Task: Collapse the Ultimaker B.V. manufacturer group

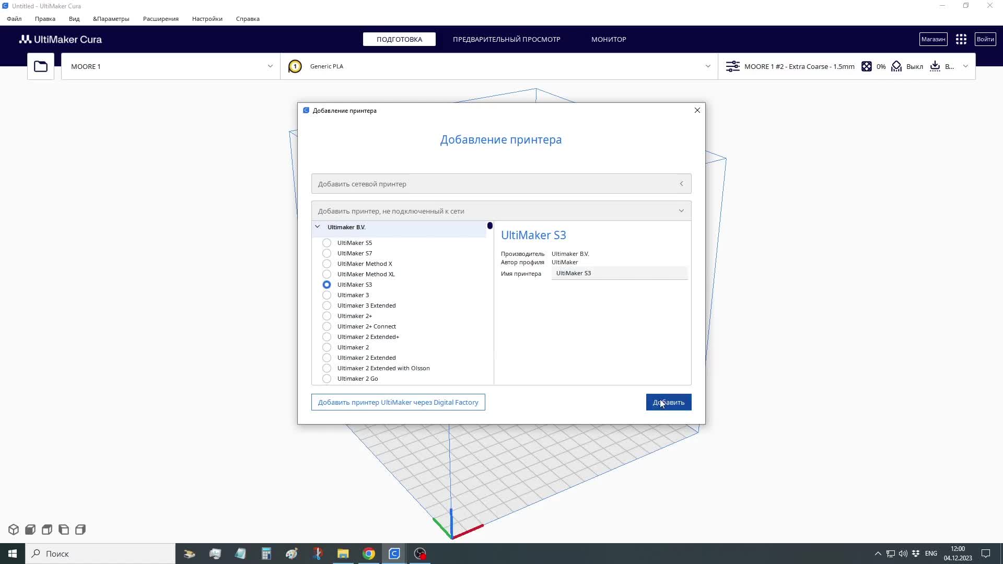Action: coord(399,227)
